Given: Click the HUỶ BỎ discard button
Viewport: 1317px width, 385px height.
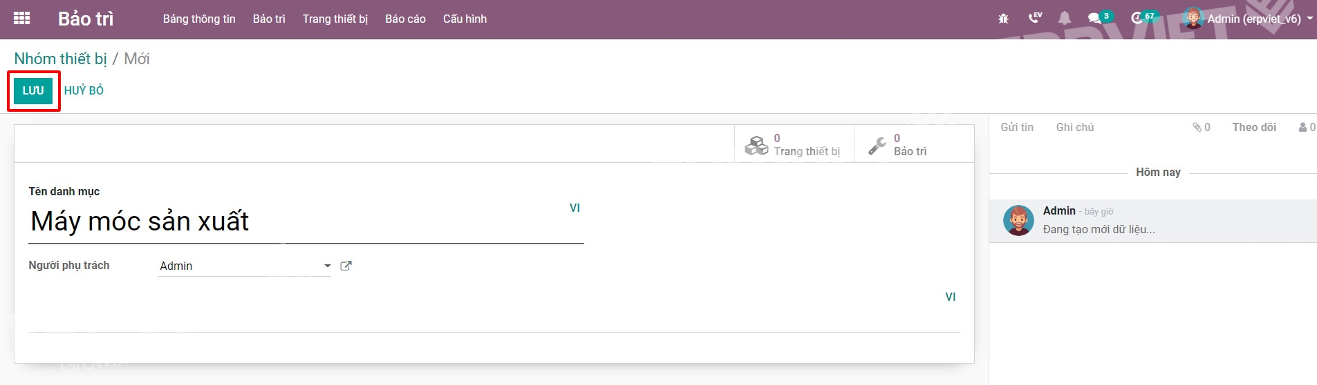Looking at the screenshot, I should [84, 90].
